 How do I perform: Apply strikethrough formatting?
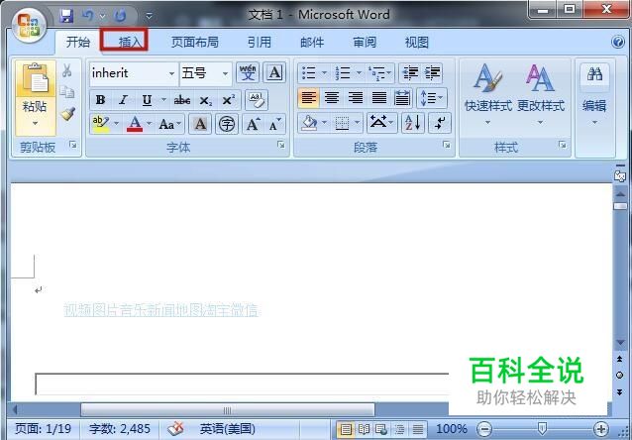pyautogui.click(x=182, y=100)
